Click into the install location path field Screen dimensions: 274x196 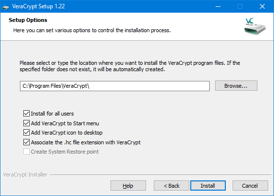(x=115, y=86)
